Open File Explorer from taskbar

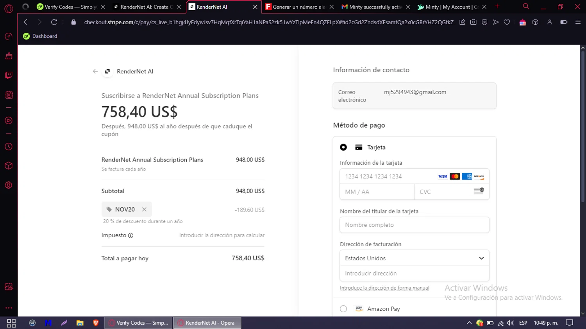pos(80,323)
